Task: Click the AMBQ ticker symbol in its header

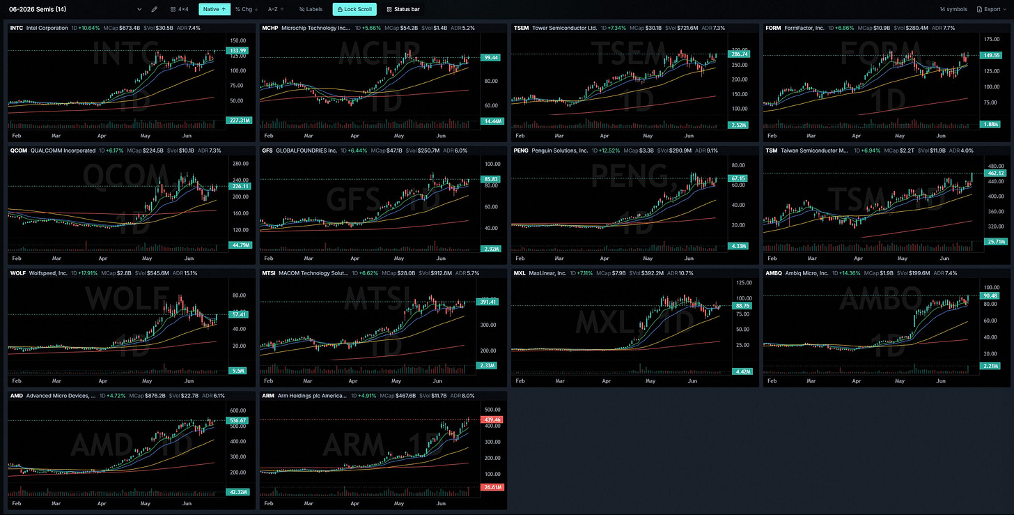Action: coord(774,273)
